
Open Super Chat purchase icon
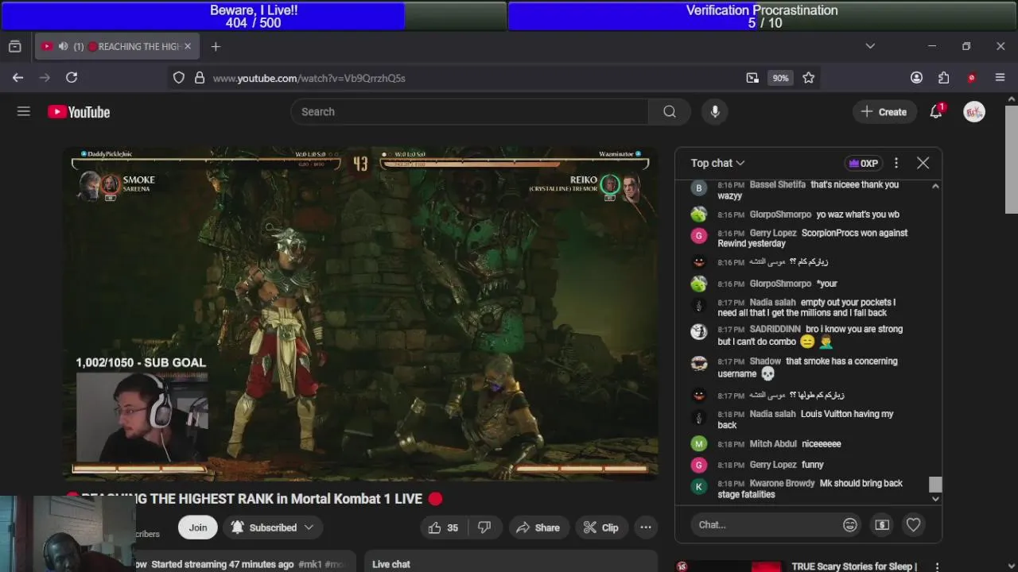tap(882, 524)
